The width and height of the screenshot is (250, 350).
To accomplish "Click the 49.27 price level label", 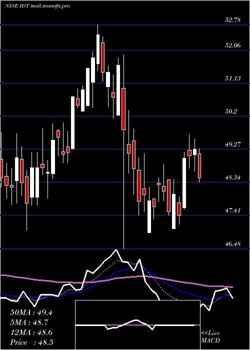I will pyautogui.click(x=232, y=144).
